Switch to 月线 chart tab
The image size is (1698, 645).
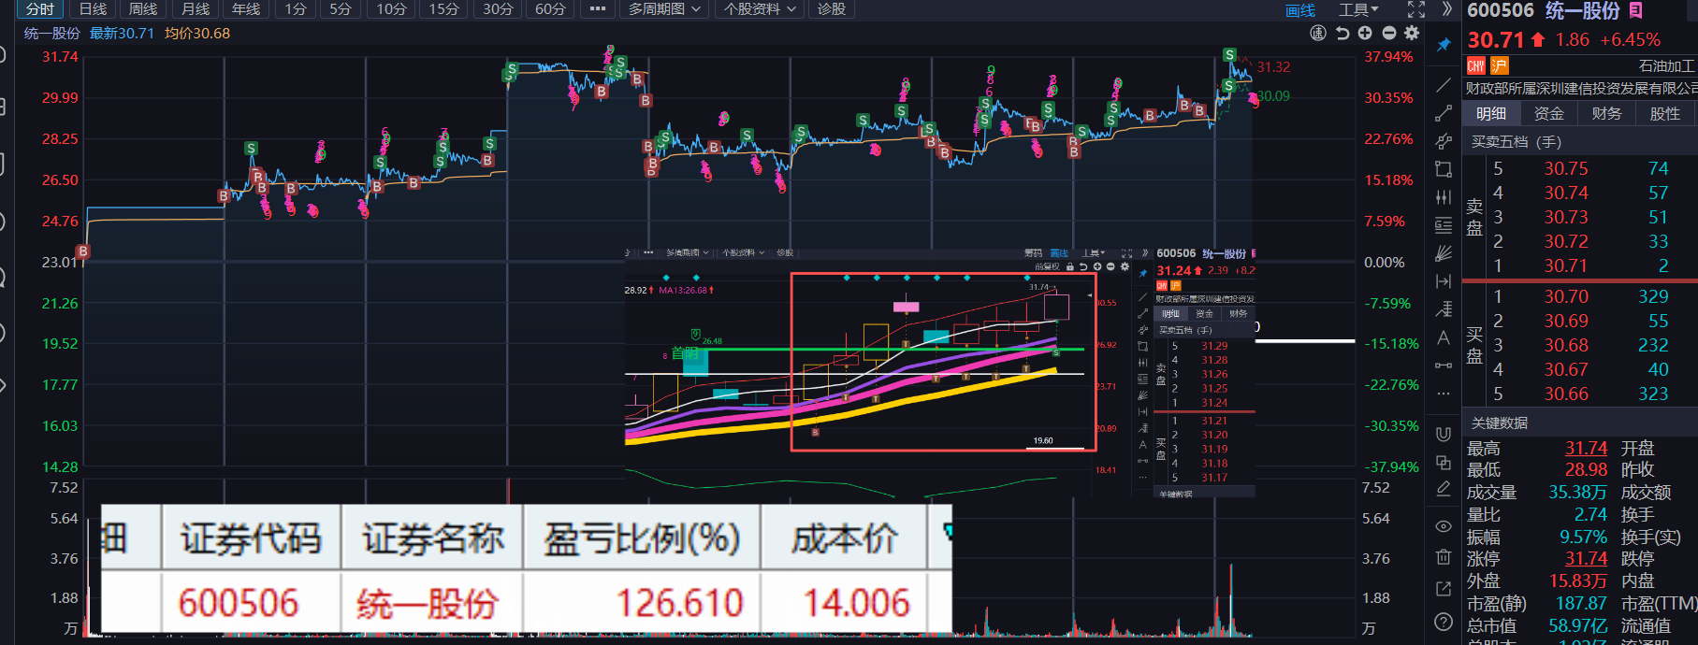196,9
